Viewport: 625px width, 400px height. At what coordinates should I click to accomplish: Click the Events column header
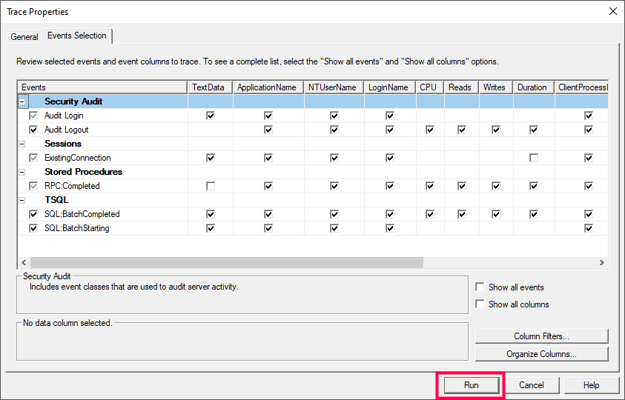coord(102,87)
